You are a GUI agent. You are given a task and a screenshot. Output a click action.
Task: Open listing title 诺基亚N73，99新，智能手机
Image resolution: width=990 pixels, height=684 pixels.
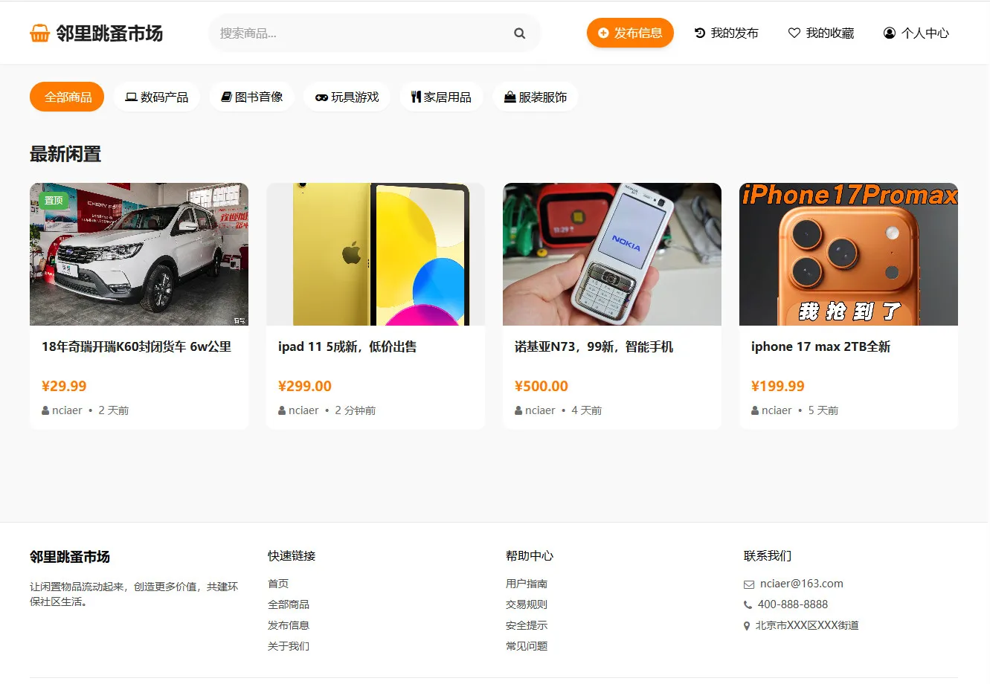(x=594, y=347)
